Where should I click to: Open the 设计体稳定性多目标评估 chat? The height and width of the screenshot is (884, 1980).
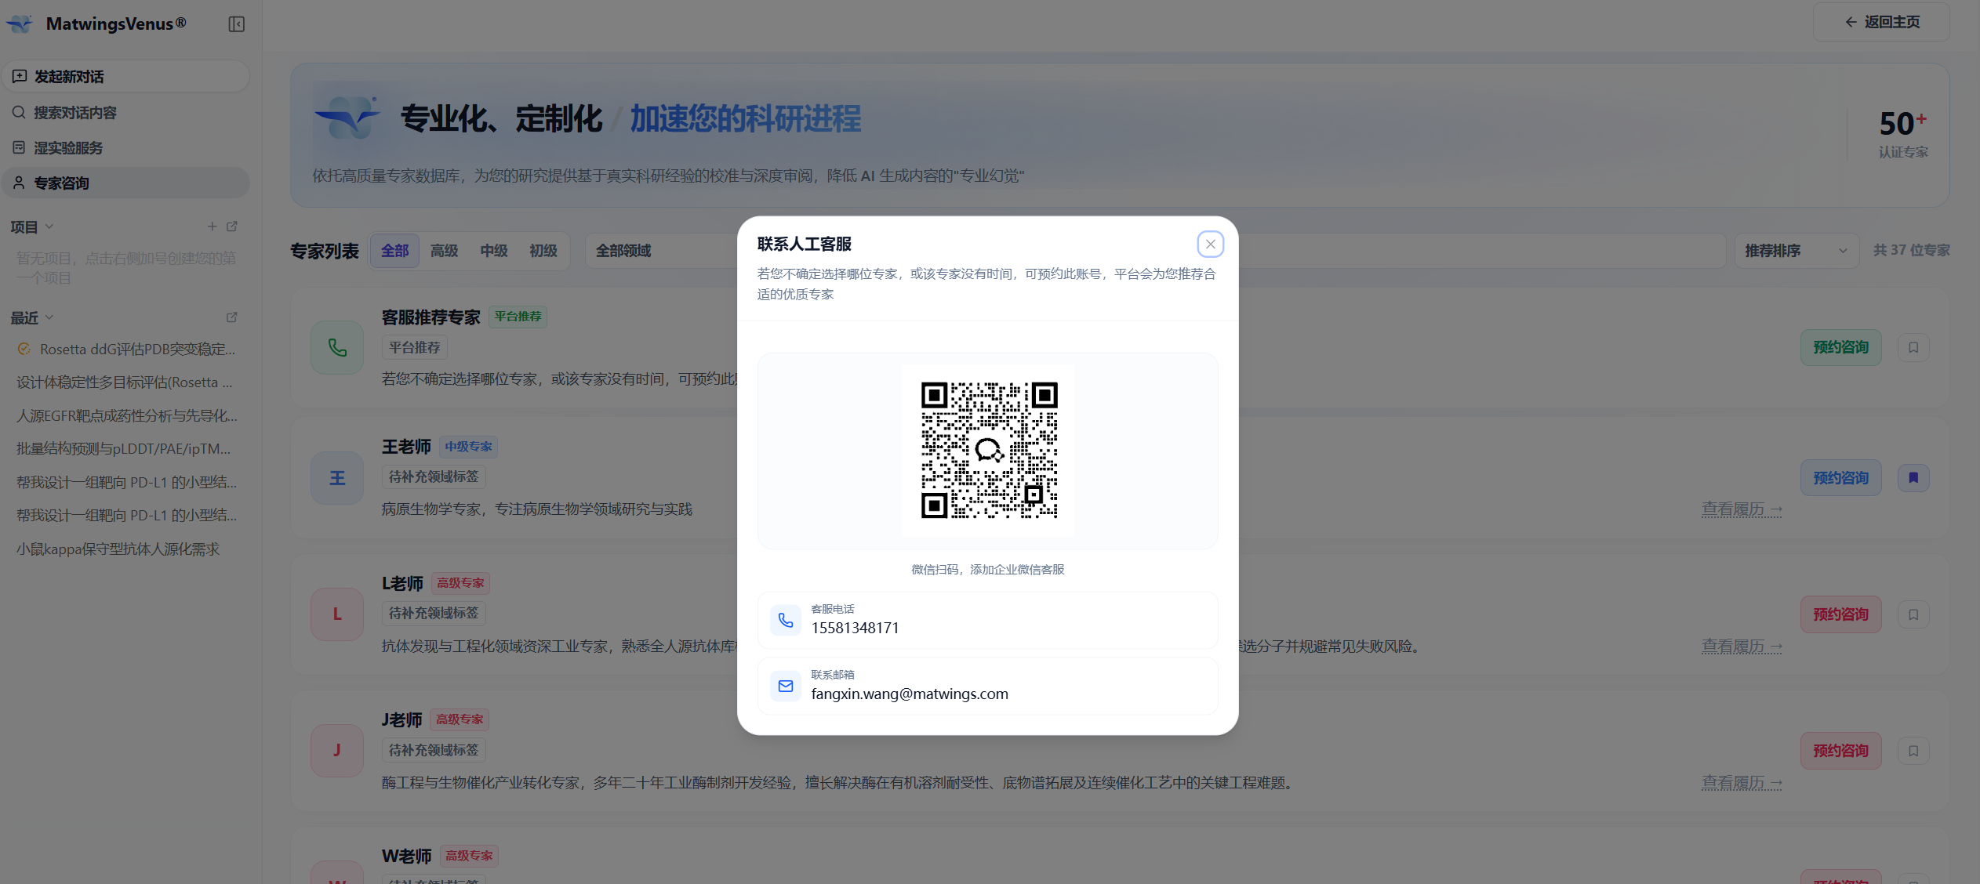pyautogui.click(x=125, y=382)
